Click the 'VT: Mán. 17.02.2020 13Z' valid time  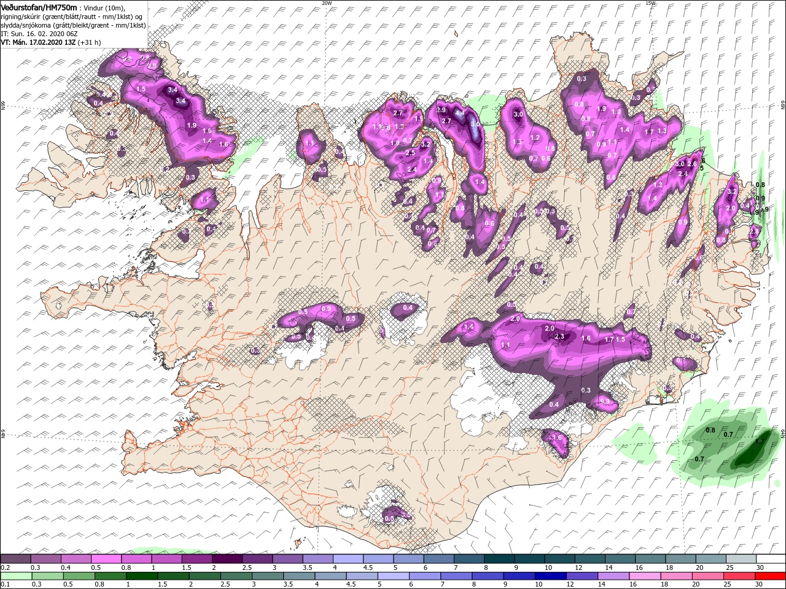[x=37, y=42]
